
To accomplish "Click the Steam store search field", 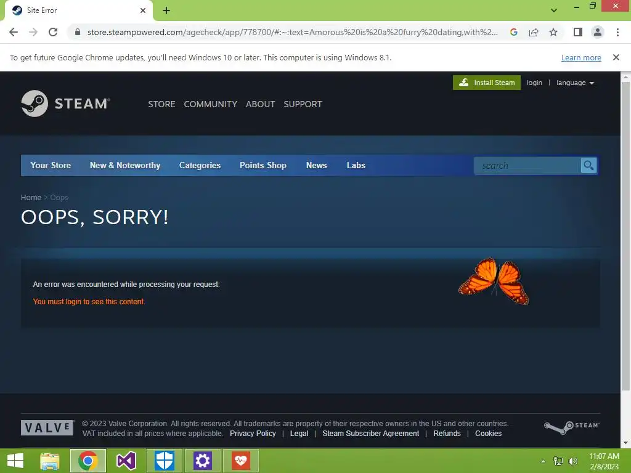I will point(527,165).
